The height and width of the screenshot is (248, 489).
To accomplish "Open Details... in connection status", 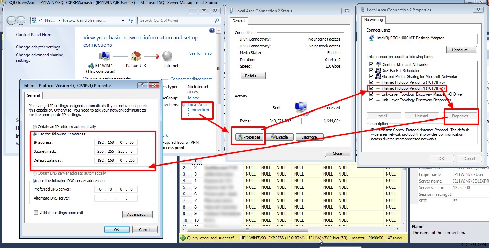I will [x=253, y=76].
